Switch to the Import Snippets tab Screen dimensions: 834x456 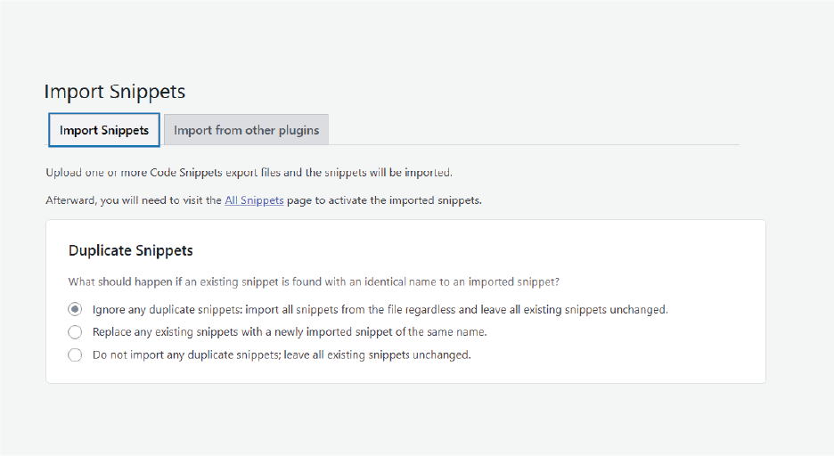104,130
